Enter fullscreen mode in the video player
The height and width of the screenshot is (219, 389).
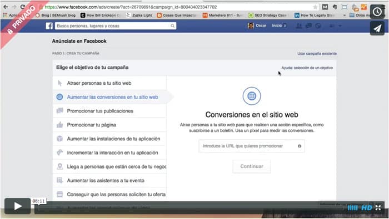(378, 208)
